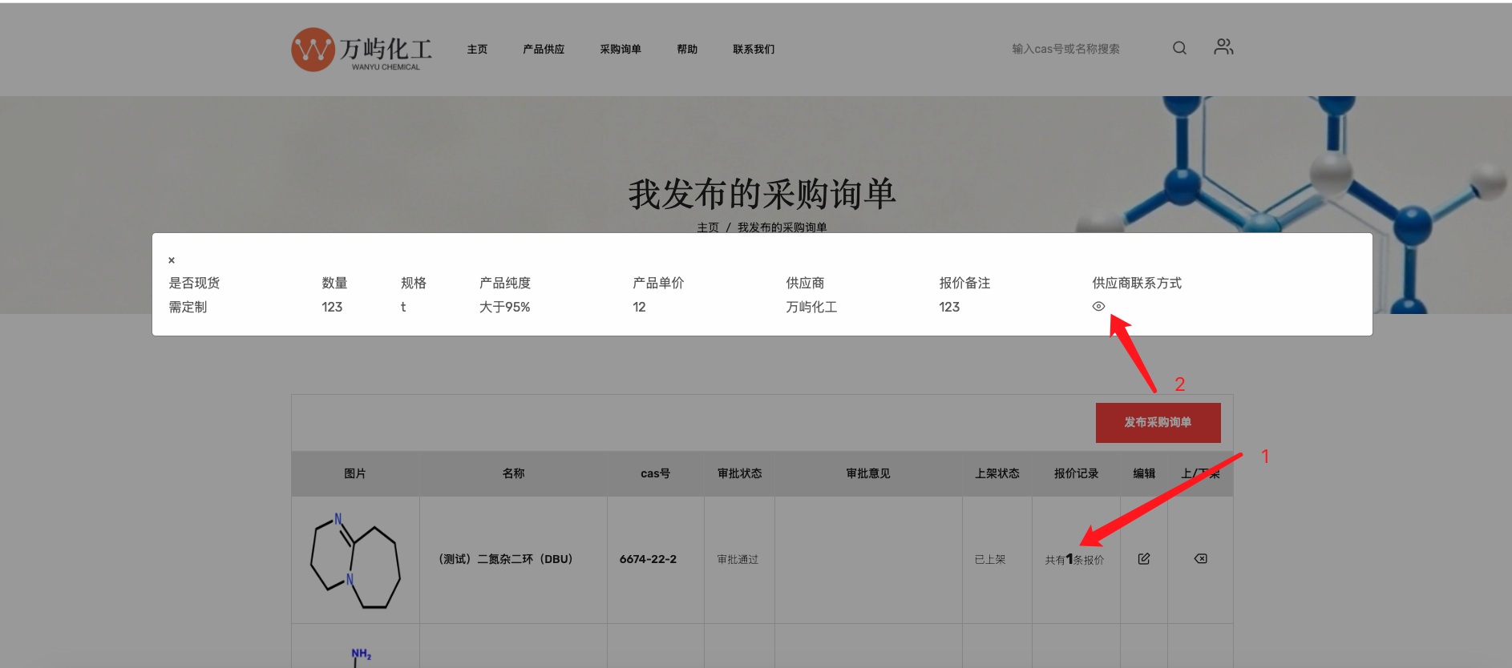Click the 审批意见 column header

tap(868, 473)
